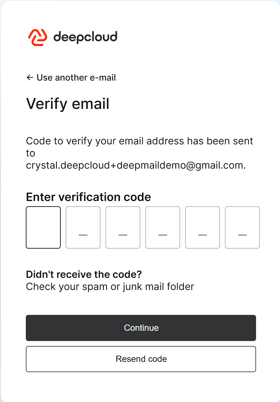Image resolution: width=280 pixels, height=402 pixels.
Task: Click the 'Code to verify your email address' sentence
Action: coord(140,141)
